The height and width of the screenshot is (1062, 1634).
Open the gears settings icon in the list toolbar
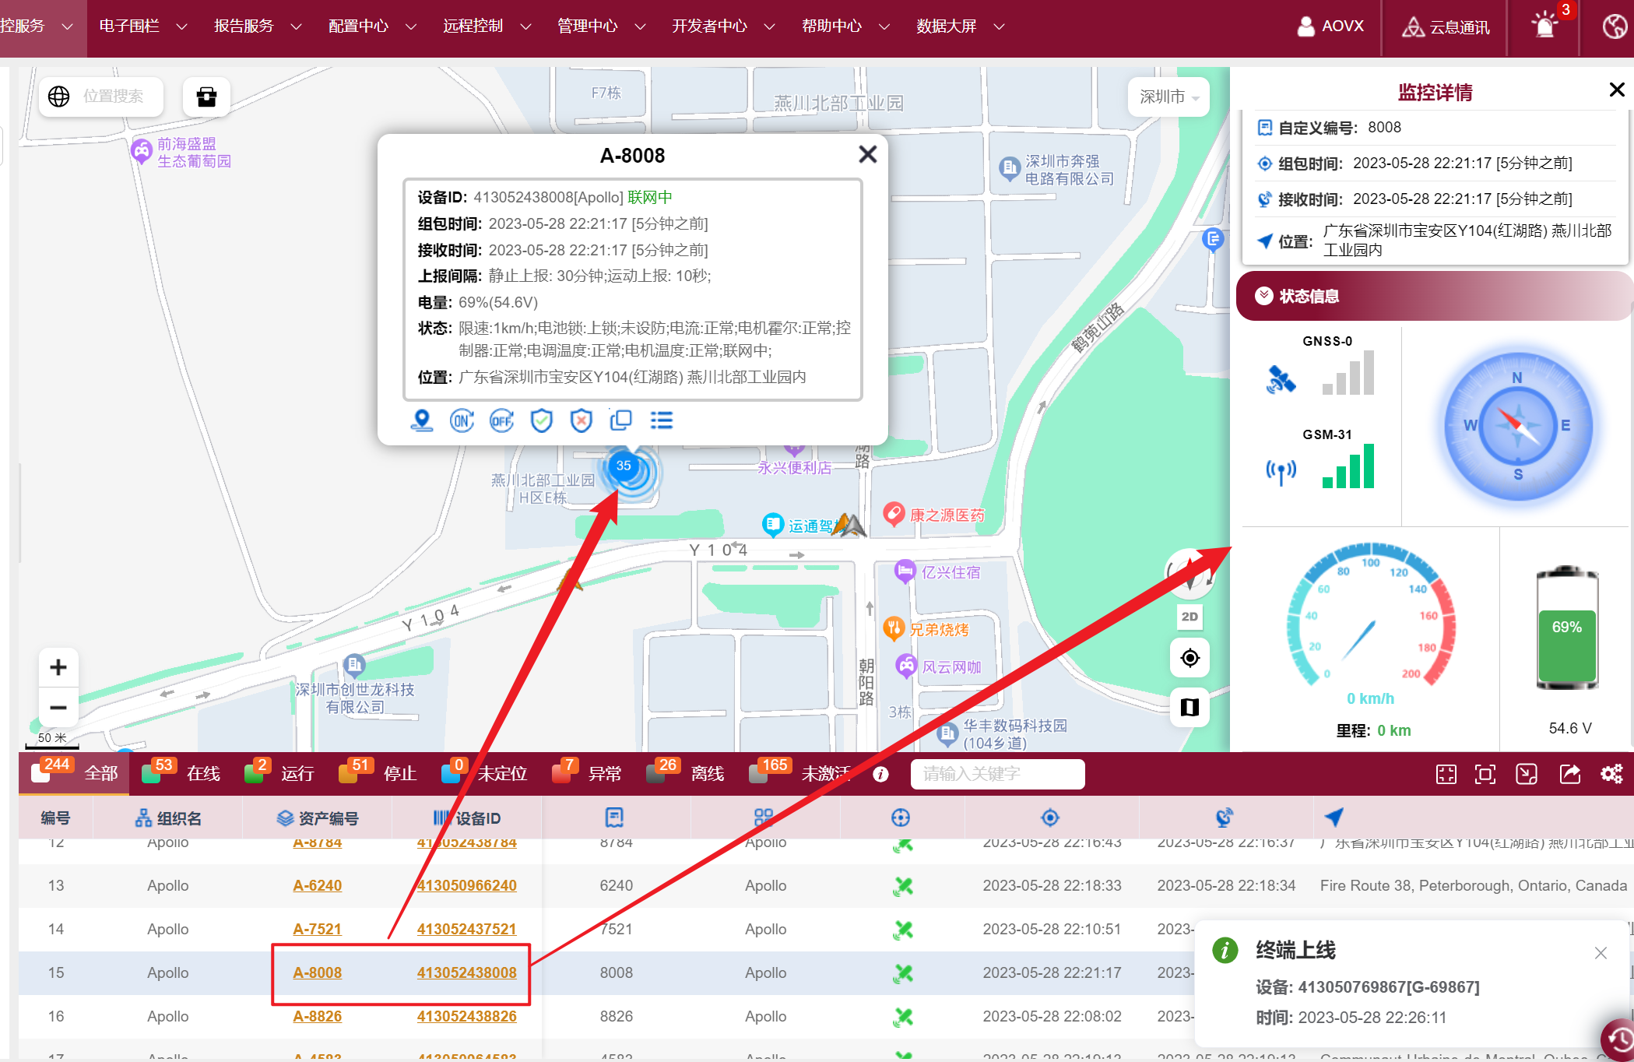(1611, 773)
